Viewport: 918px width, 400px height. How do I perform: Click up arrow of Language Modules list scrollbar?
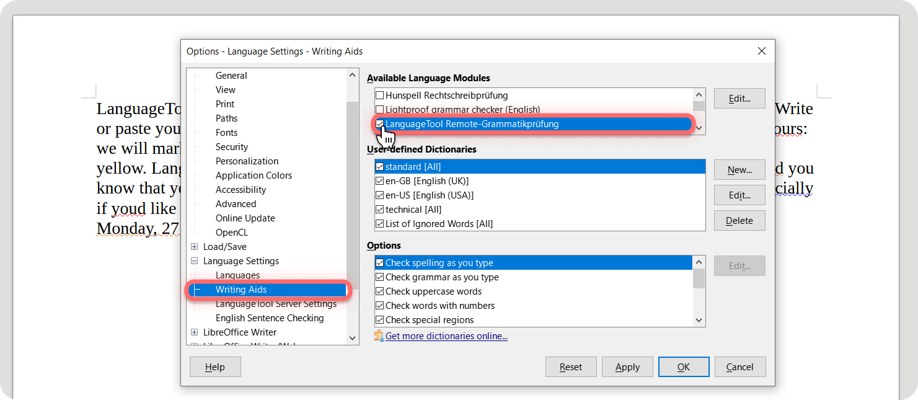[x=699, y=95]
